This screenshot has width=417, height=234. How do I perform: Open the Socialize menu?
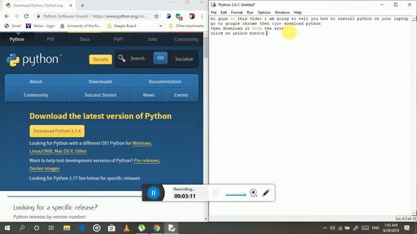[184, 59]
